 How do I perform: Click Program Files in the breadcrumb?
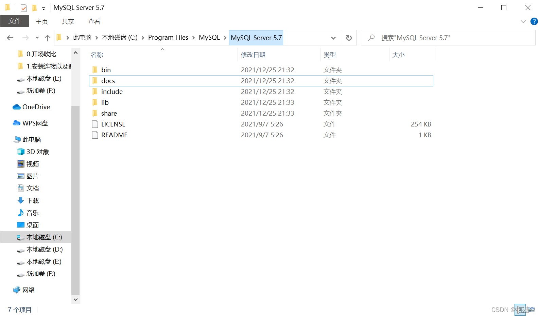click(168, 37)
